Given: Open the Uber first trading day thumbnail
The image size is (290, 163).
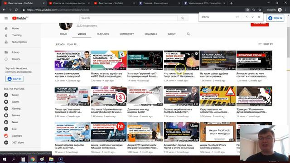Looking at the screenshot, I should coord(182,132).
